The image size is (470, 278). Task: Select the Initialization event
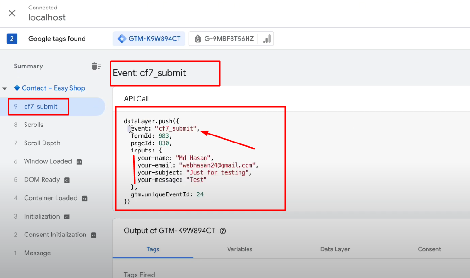pos(42,216)
